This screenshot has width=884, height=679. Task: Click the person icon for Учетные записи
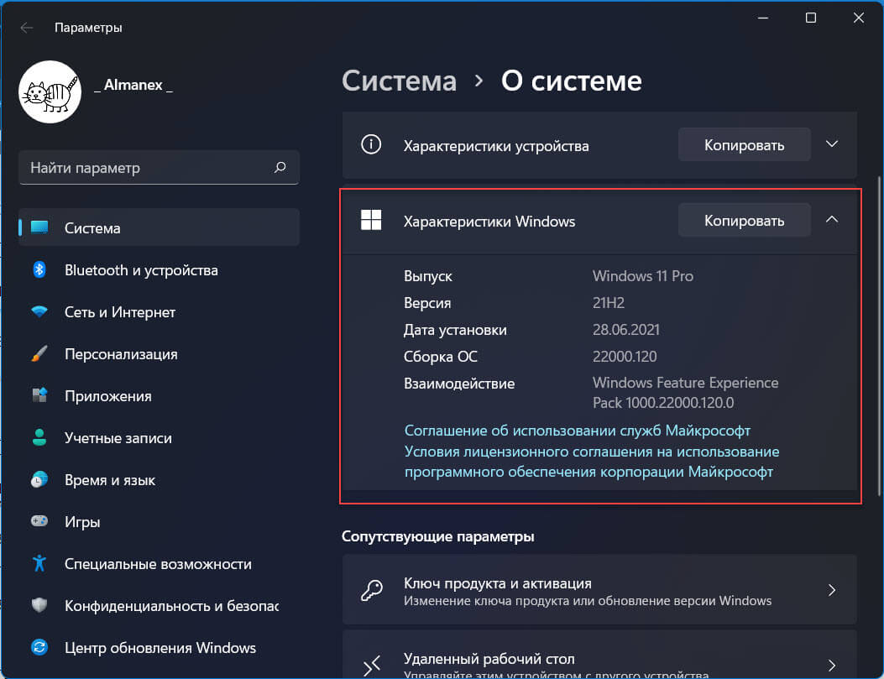[39, 438]
